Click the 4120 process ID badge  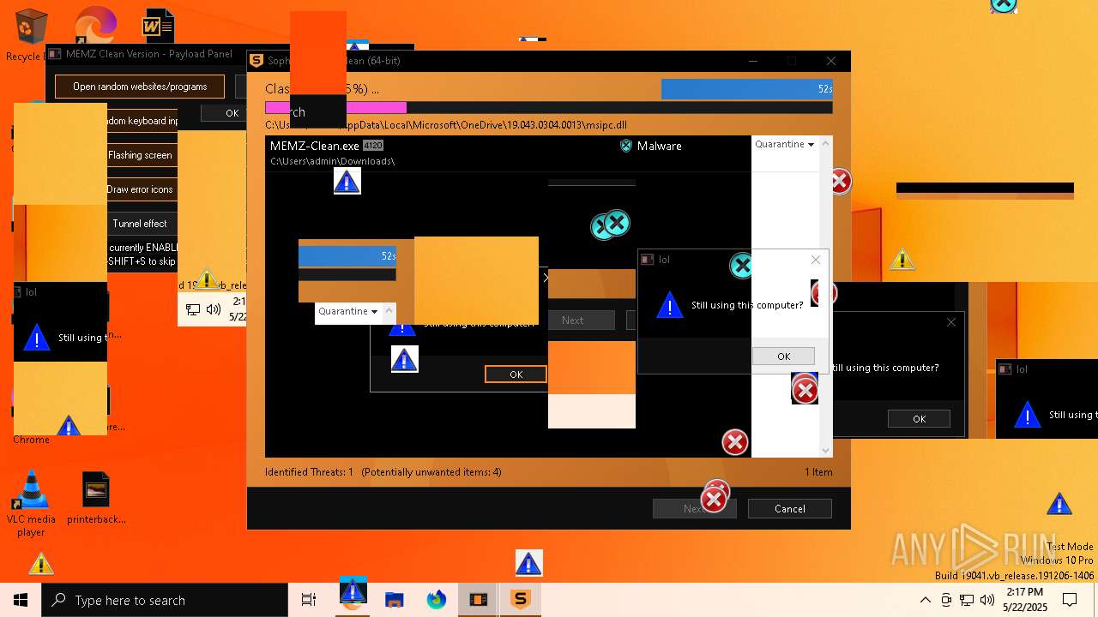click(372, 146)
